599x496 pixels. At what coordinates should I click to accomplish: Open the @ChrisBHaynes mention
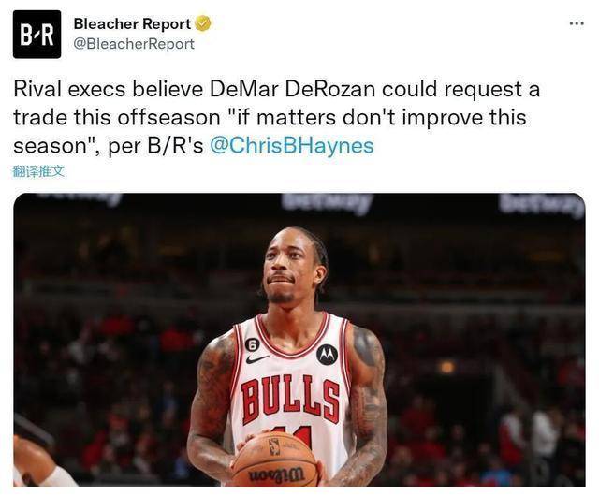tap(292, 146)
